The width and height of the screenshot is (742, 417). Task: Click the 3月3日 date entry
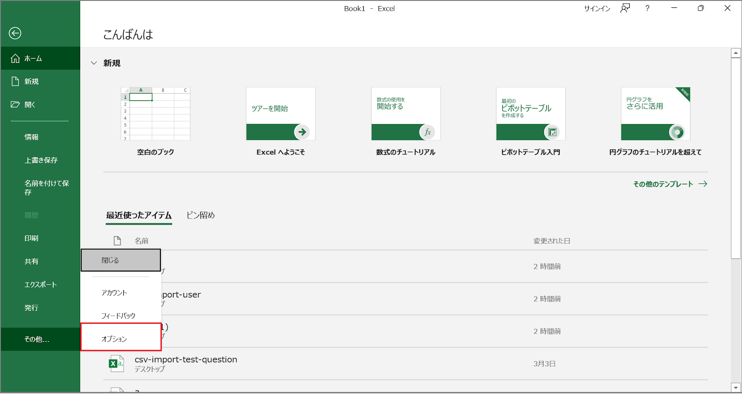(x=544, y=364)
